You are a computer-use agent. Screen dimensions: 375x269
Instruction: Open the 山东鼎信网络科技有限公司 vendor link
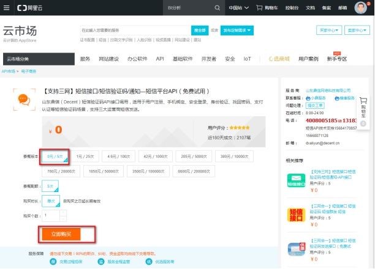328,90
